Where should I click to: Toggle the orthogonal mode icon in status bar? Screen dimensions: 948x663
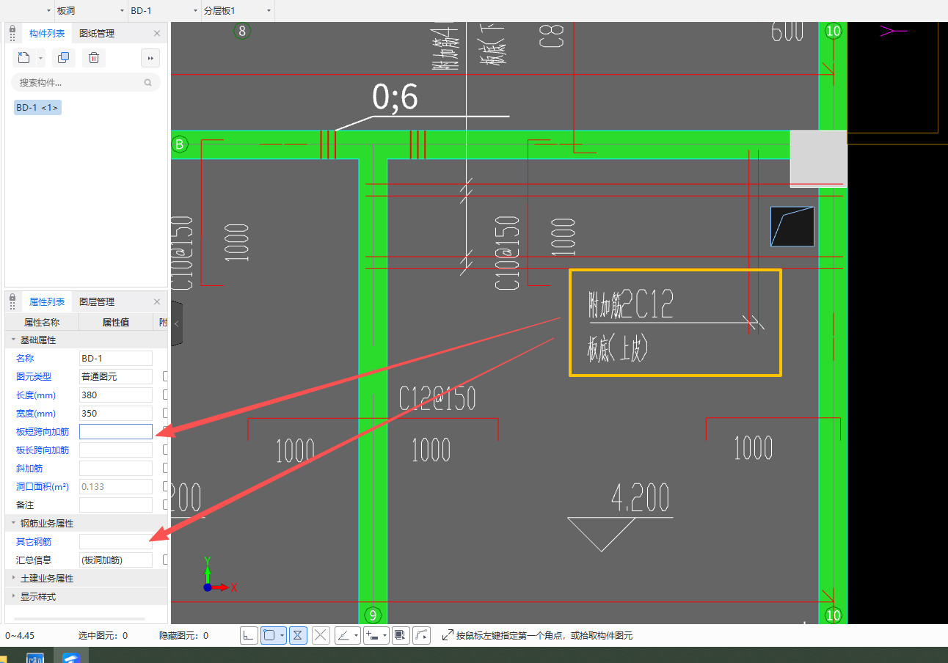click(x=249, y=635)
